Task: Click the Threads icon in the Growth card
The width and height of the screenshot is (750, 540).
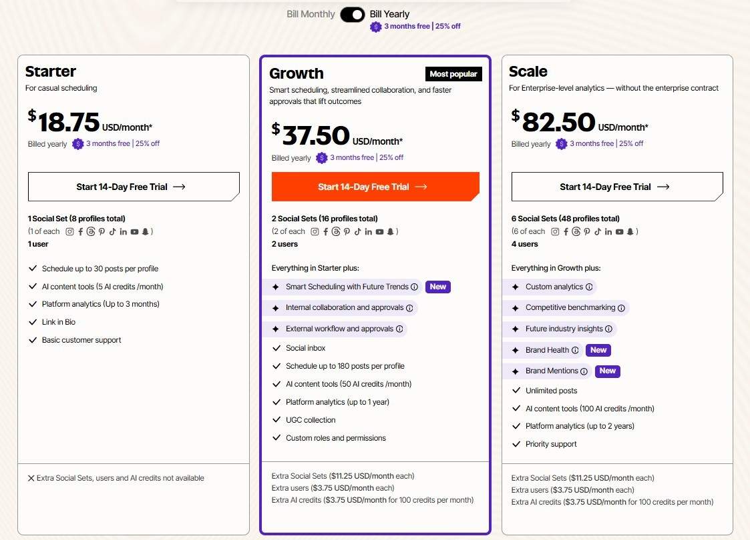Action: pos(337,231)
